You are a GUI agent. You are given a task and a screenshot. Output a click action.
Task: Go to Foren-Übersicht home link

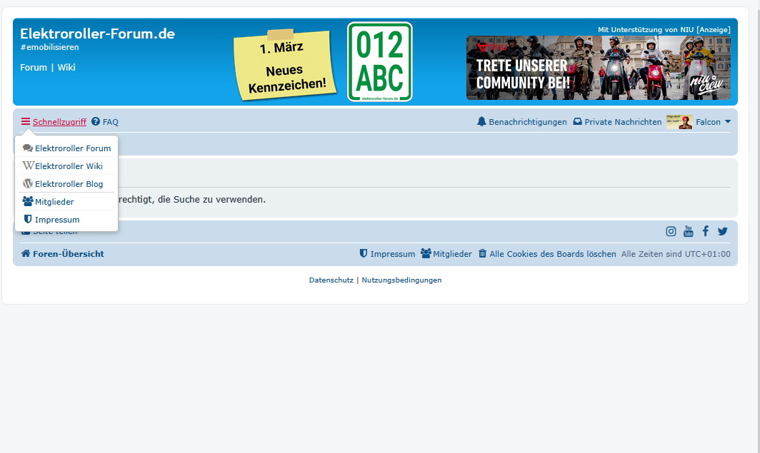pyautogui.click(x=68, y=254)
